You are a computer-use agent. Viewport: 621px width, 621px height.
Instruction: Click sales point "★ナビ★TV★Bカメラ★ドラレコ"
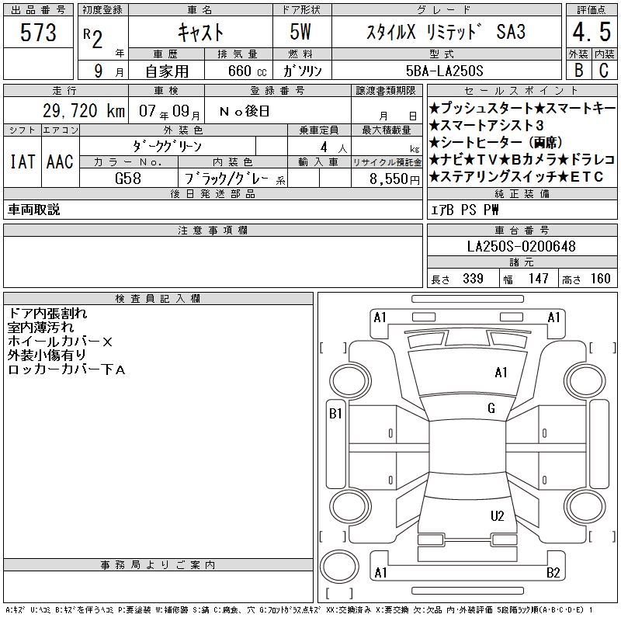pos(522,159)
